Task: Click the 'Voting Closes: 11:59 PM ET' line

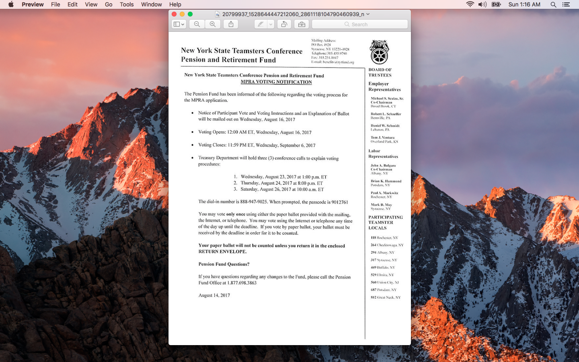Action: coord(257,145)
